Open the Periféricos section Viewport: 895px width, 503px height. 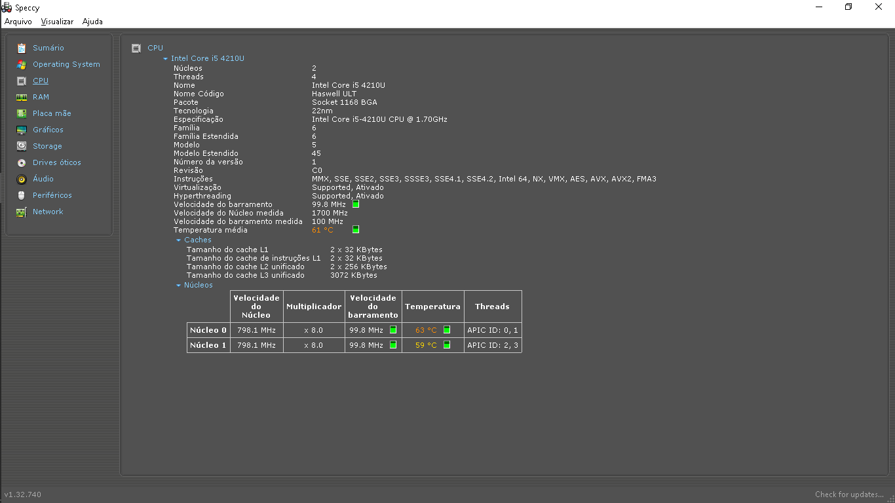52,195
